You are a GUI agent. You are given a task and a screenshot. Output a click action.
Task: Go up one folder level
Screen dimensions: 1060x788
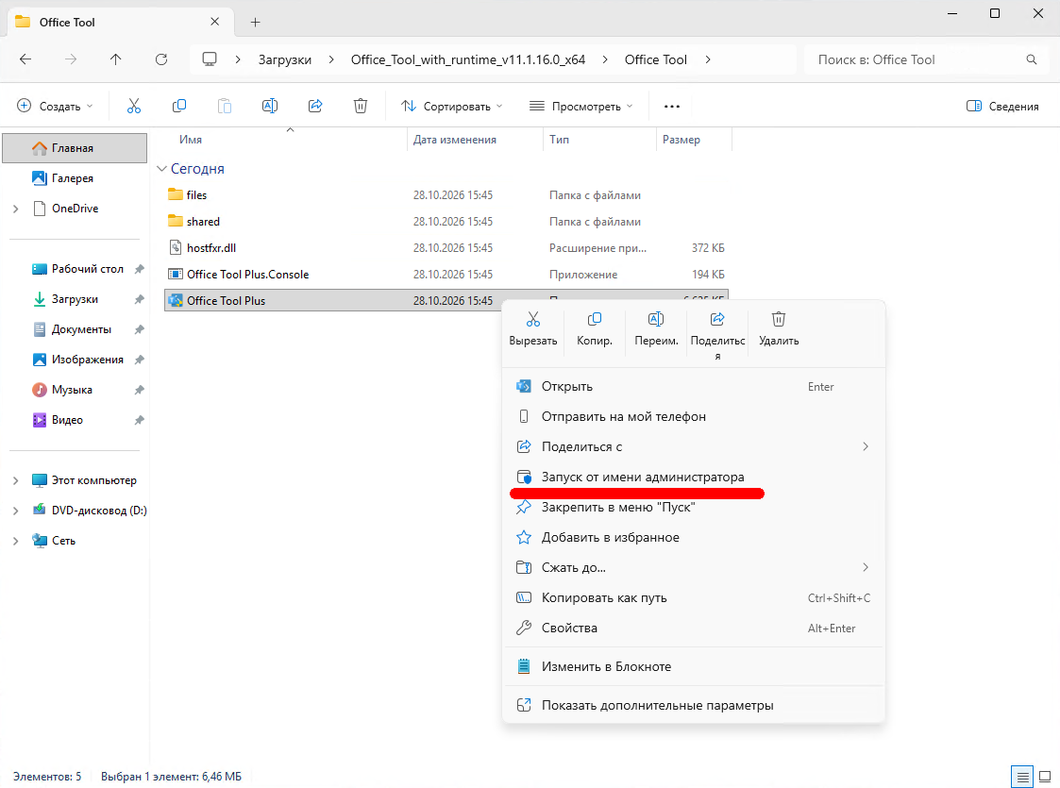[115, 59]
